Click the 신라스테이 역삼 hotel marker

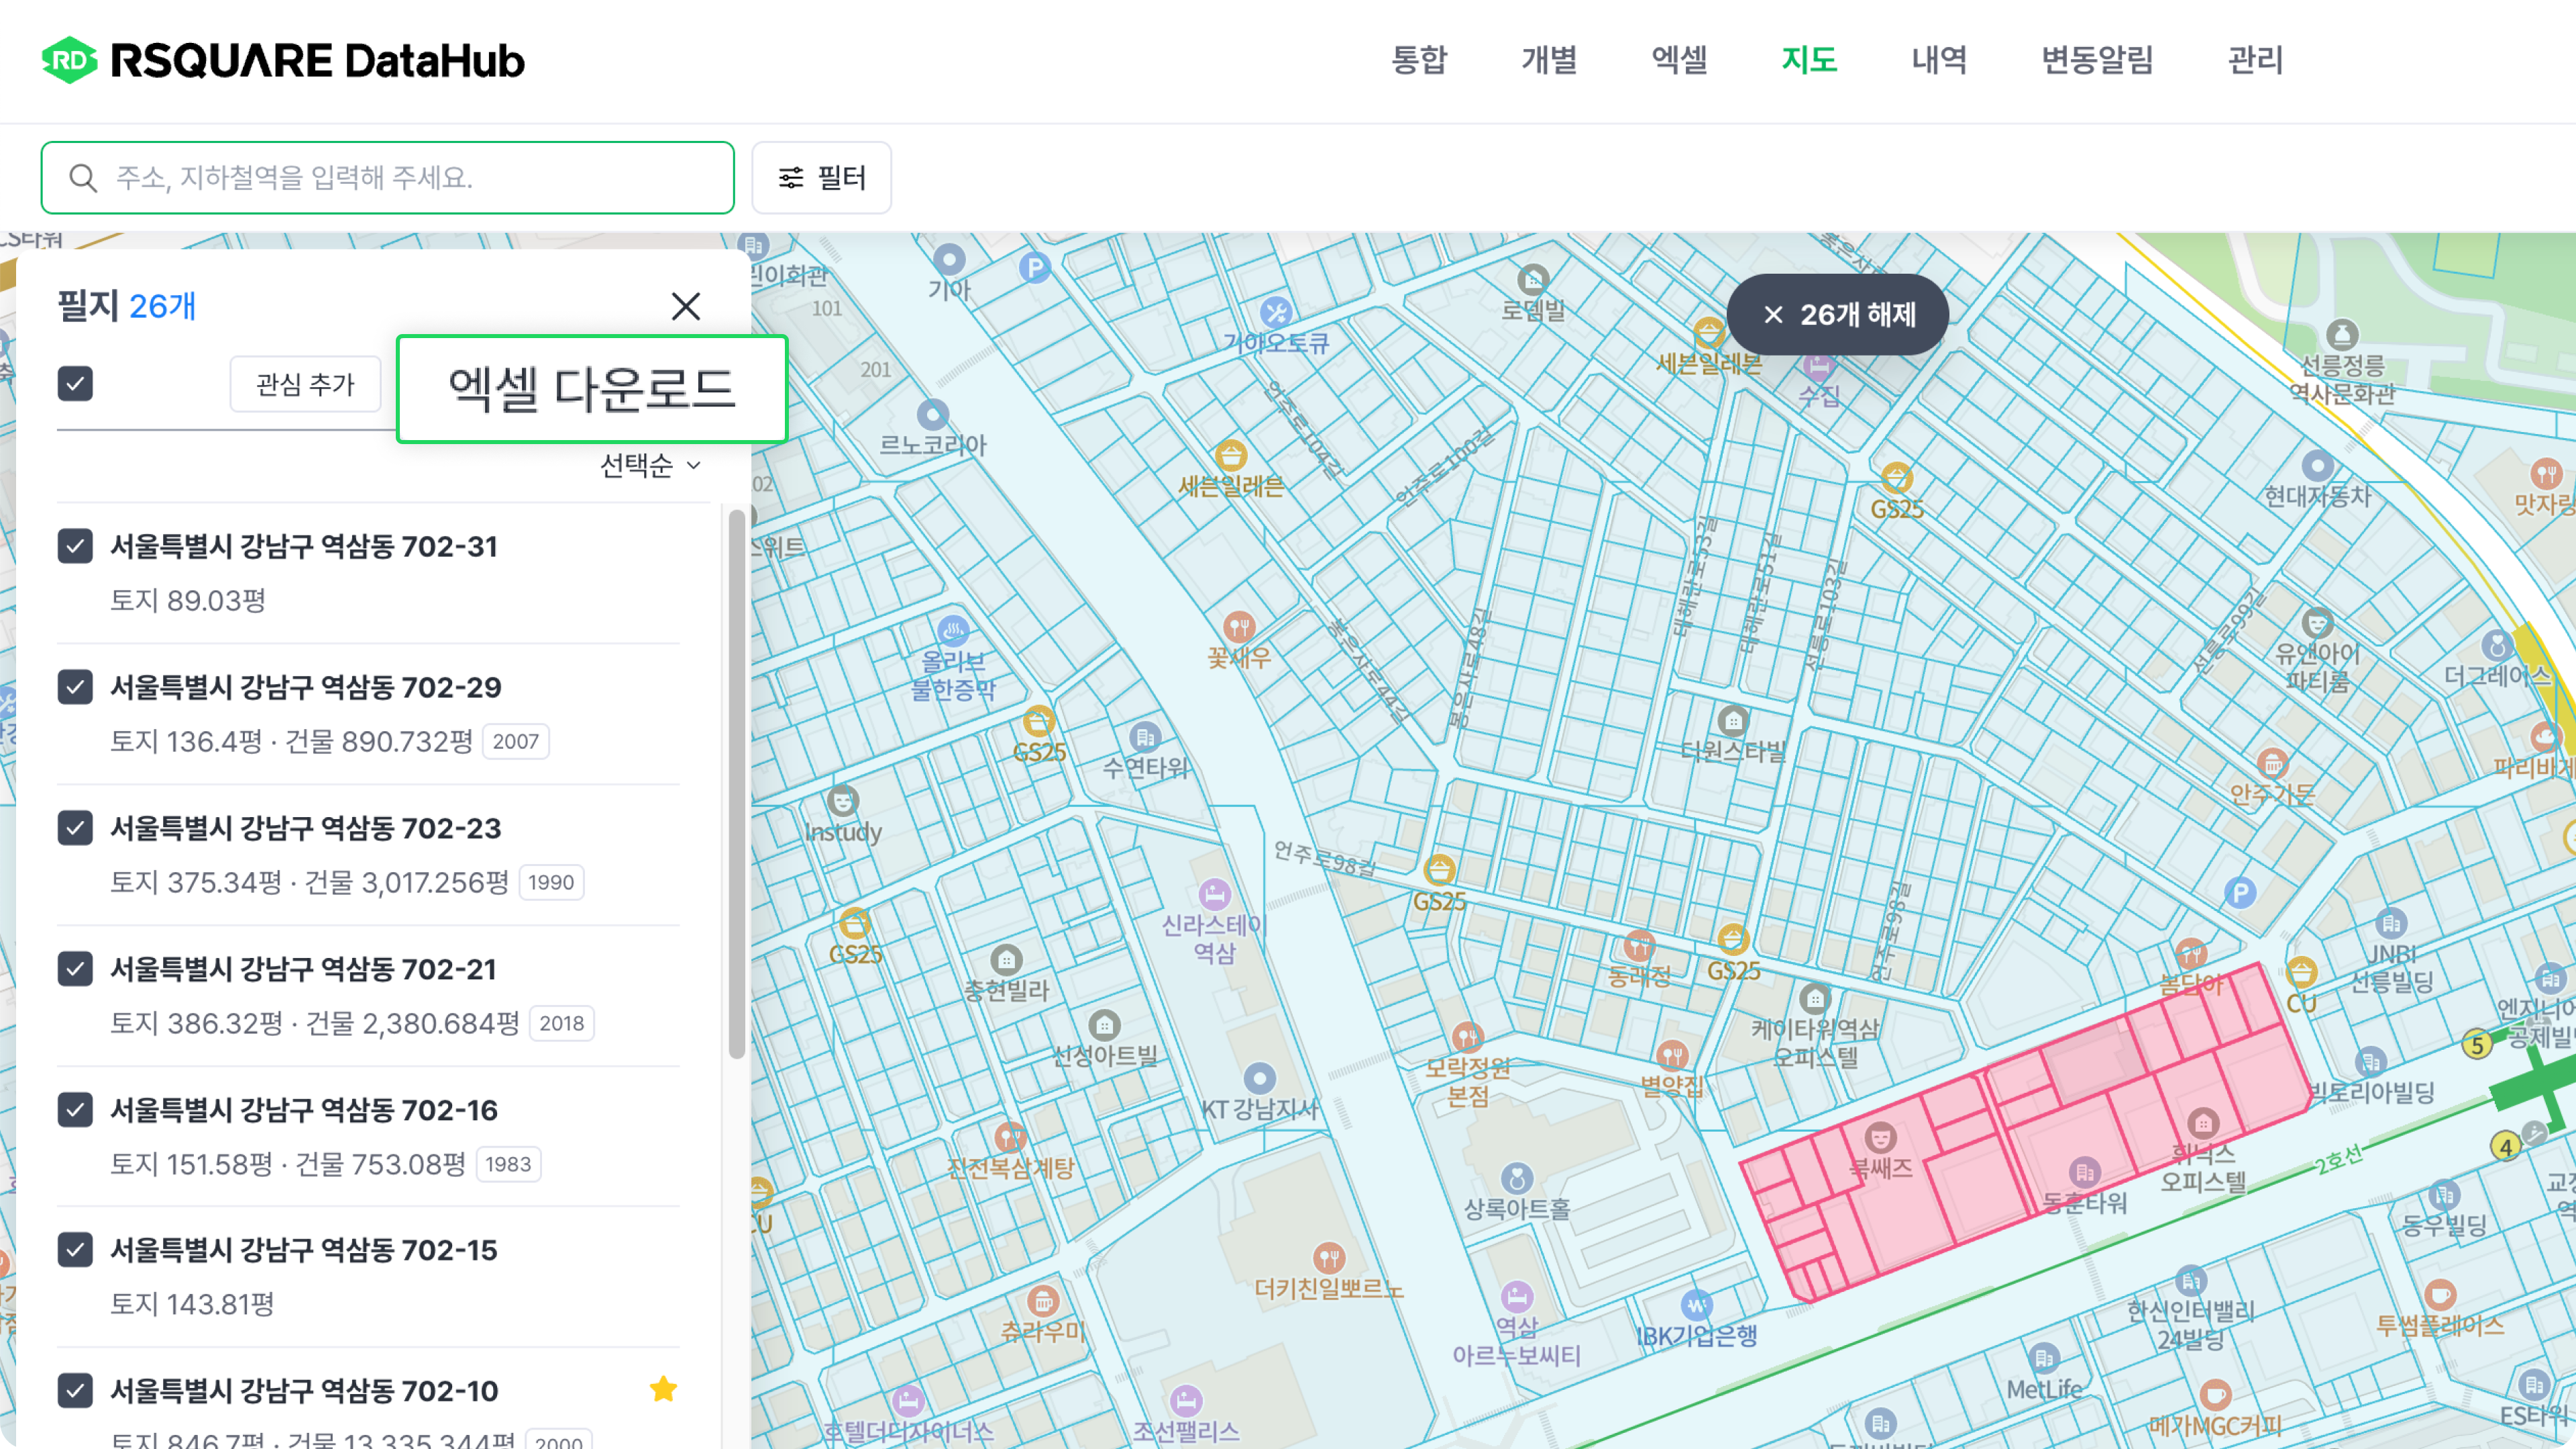(1214, 894)
